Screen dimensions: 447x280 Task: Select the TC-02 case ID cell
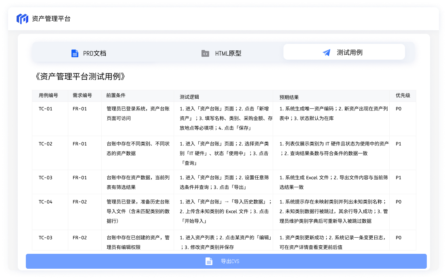46,144
